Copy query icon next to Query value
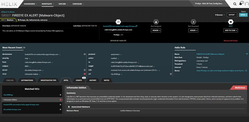249x122 pixels. 246,71
